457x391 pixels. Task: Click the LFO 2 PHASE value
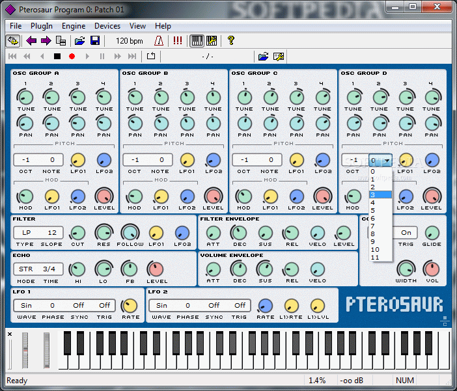coord(187,305)
